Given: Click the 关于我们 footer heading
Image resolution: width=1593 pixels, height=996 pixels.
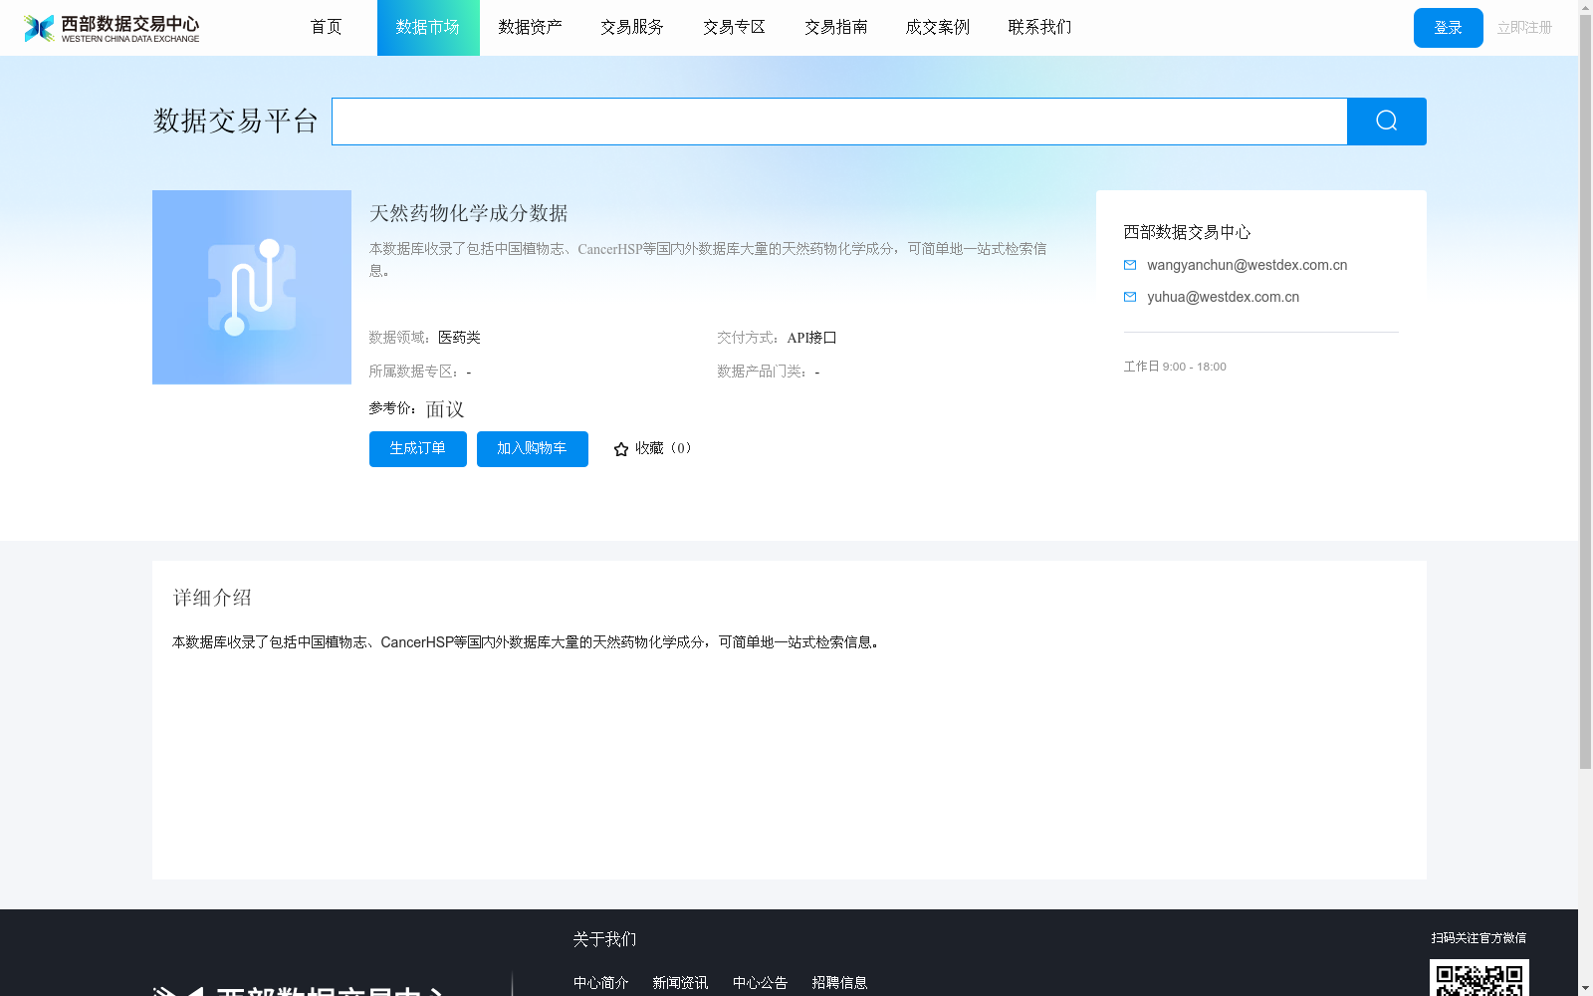Looking at the screenshot, I should (604, 939).
